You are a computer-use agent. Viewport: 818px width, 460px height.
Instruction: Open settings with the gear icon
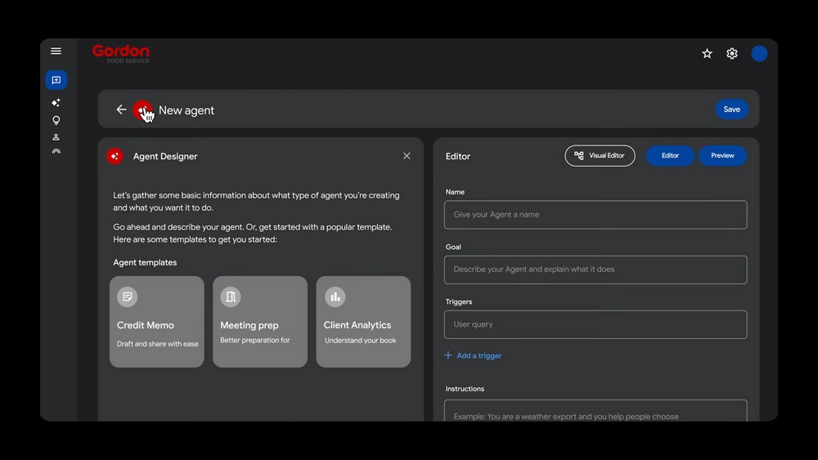pos(732,54)
